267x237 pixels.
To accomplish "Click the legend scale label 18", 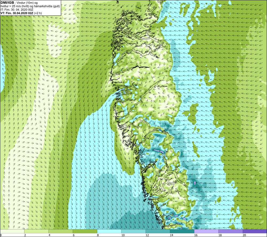I will click(220, 235).
